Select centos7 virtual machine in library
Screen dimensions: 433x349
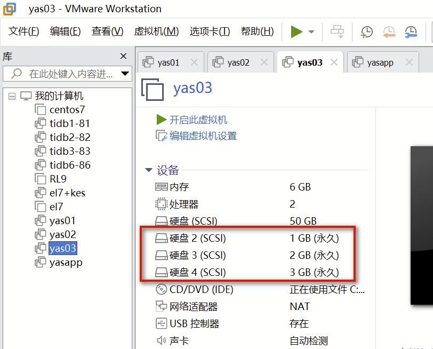click(67, 110)
